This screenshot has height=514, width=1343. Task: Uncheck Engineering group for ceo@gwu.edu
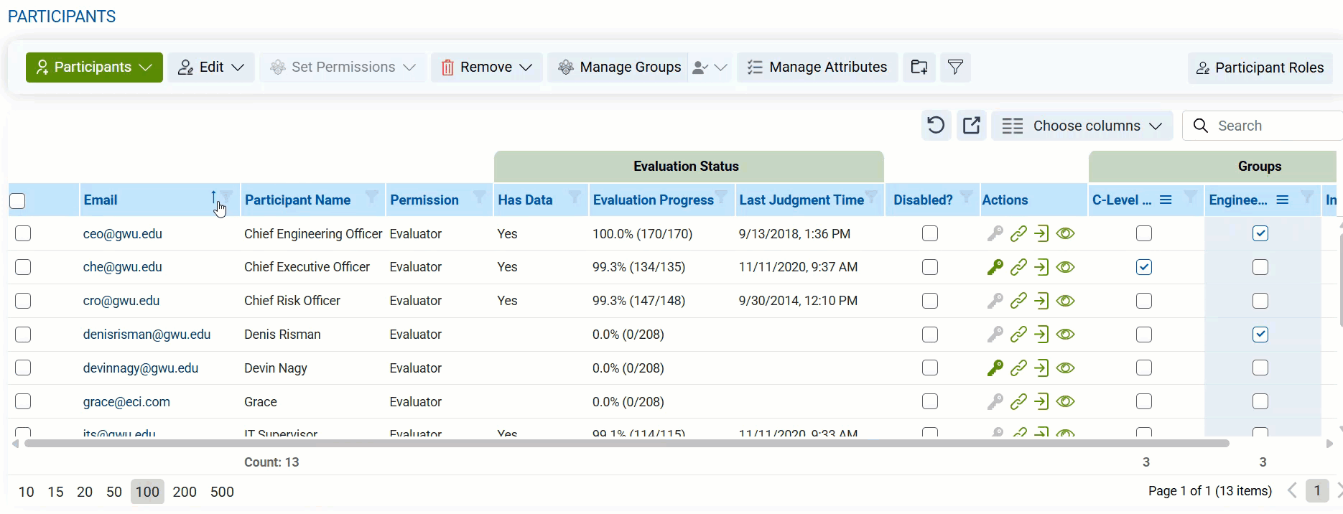point(1260,233)
